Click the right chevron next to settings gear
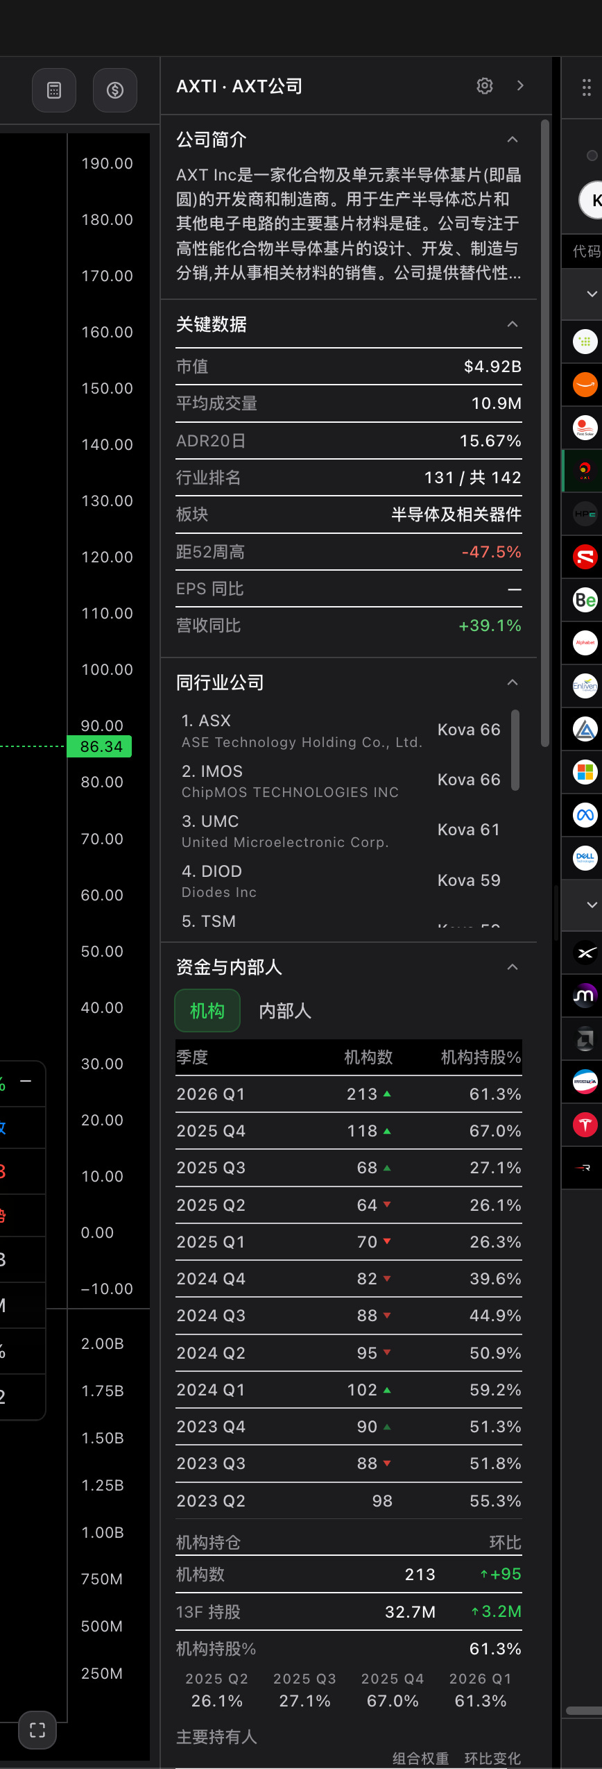This screenshot has height=1769, width=602. click(520, 85)
